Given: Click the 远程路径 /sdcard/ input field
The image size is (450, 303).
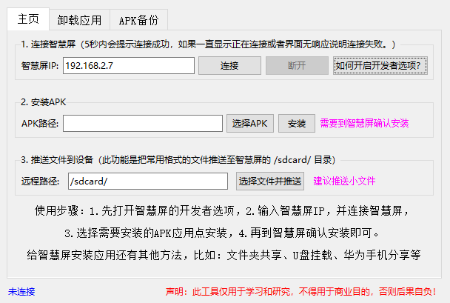Looking at the screenshot, I should (x=146, y=181).
